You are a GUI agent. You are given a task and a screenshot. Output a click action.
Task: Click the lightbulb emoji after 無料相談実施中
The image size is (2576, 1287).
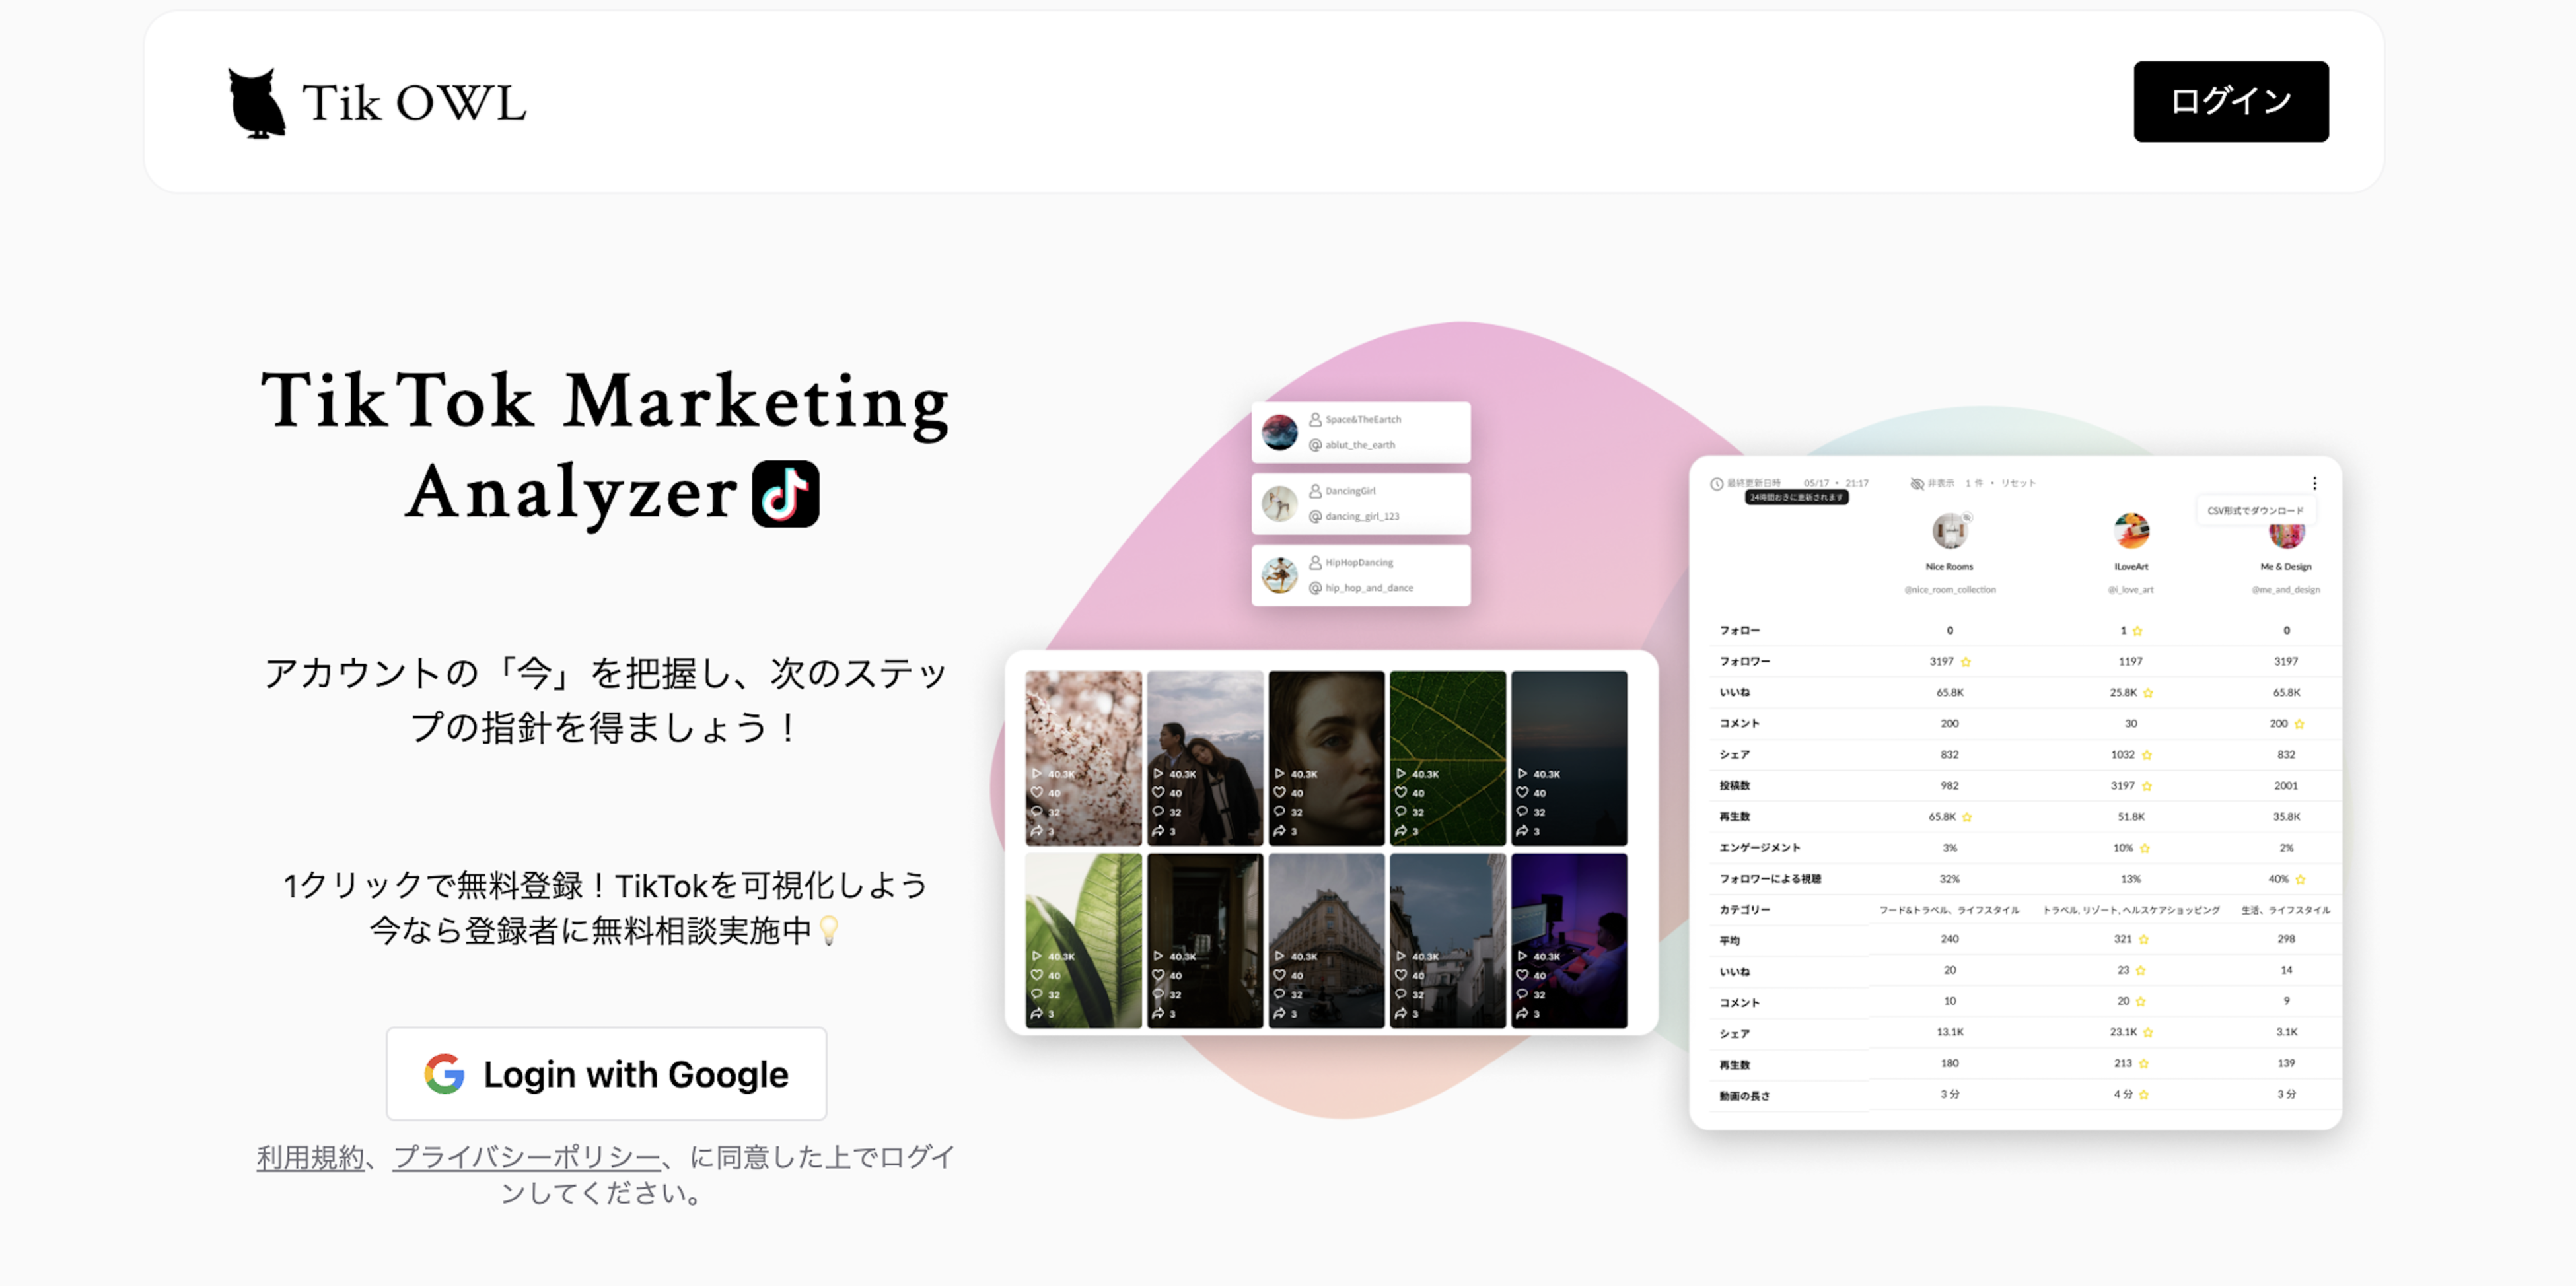click(828, 931)
